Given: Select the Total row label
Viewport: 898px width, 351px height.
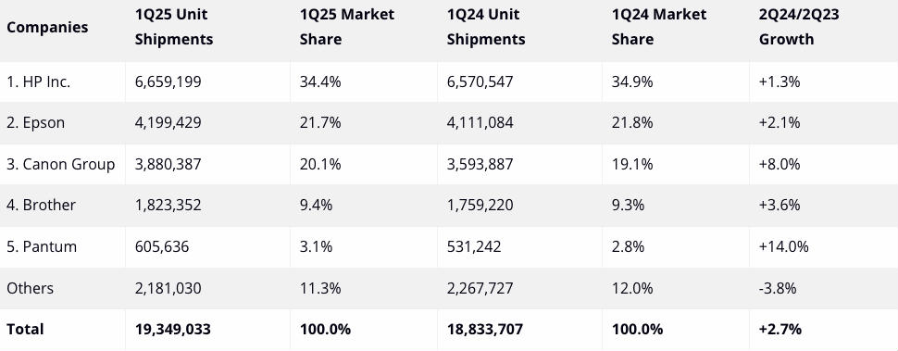Looking at the screenshot, I should 25,330.
